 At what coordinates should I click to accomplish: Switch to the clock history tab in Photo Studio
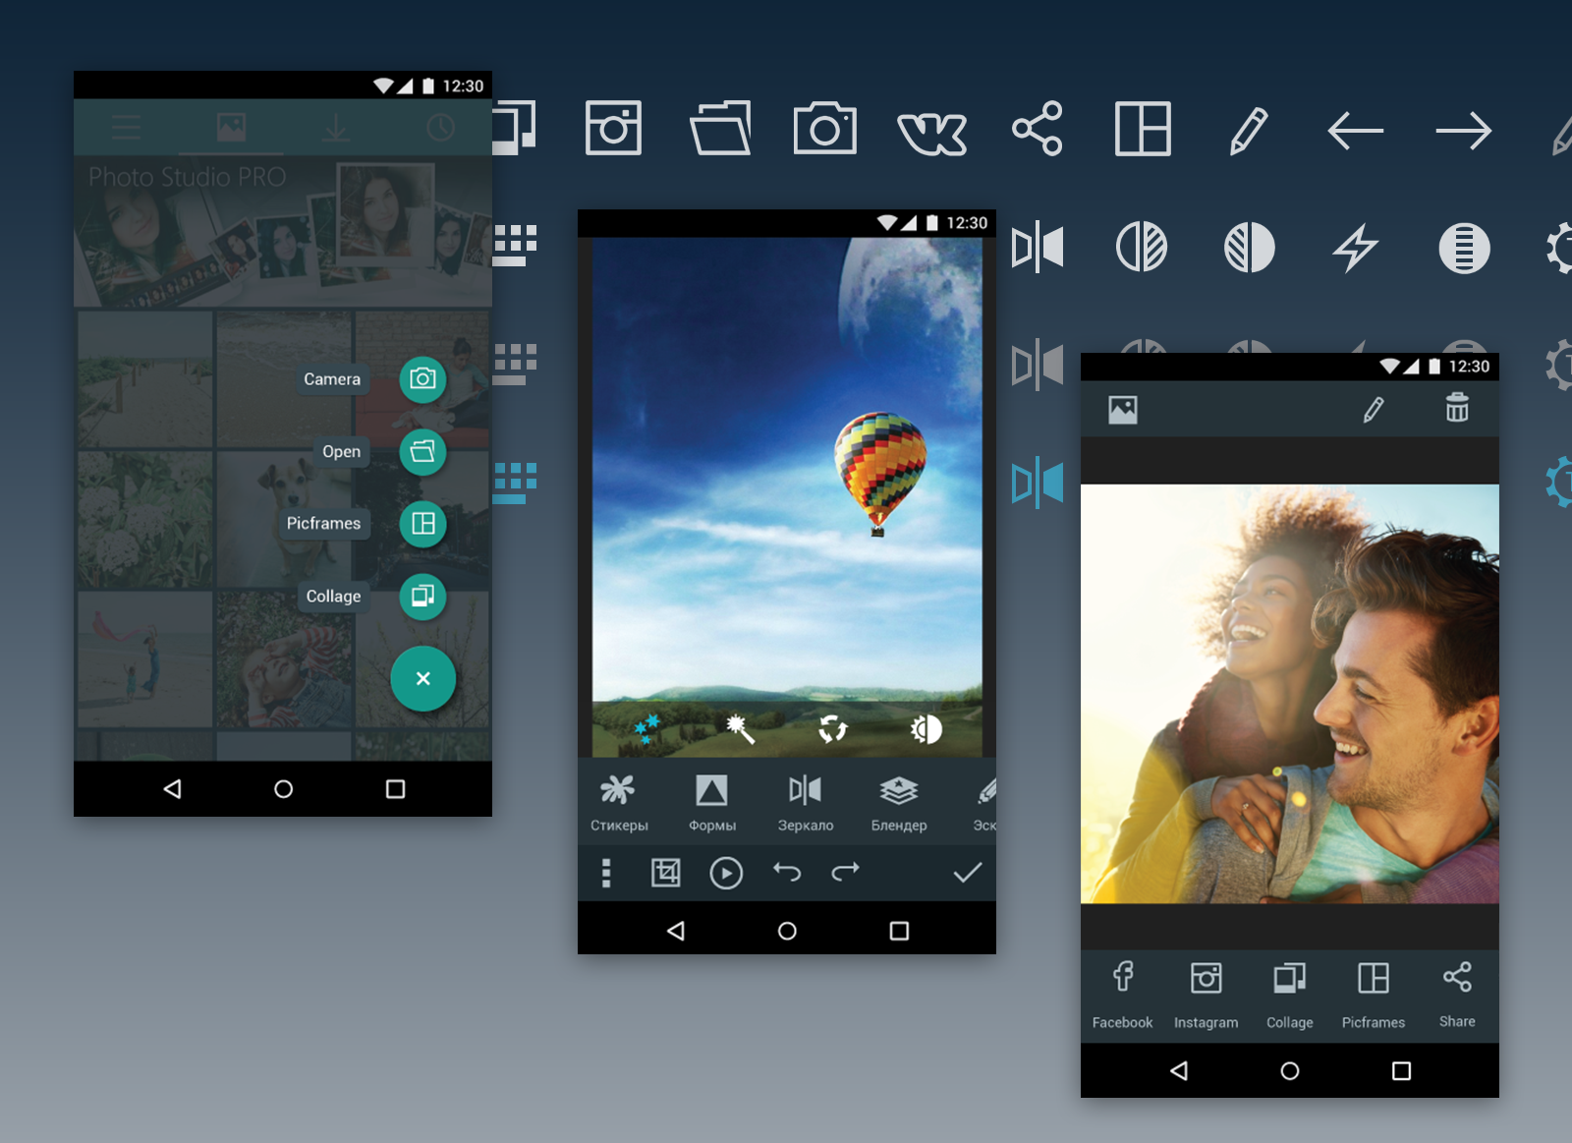tap(440, 128)
